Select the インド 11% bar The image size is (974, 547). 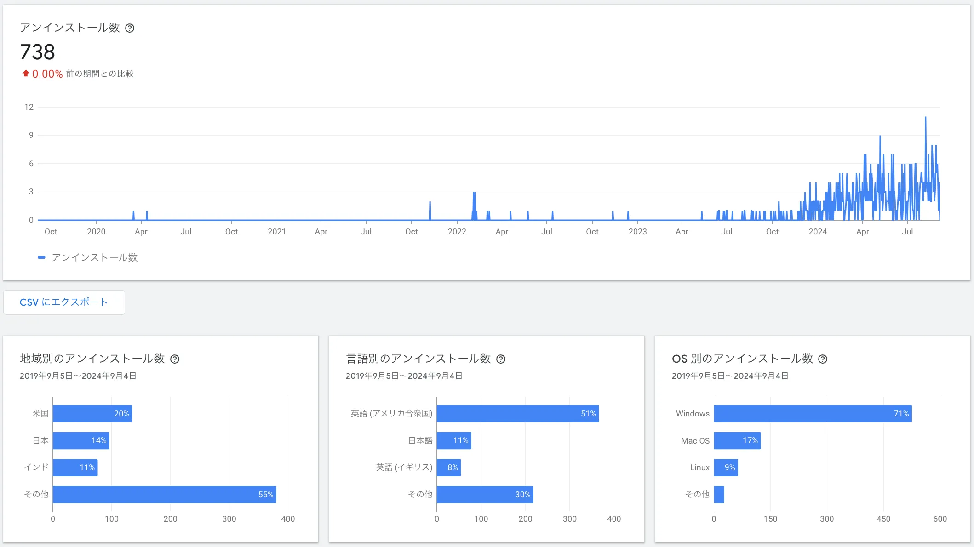[x=75, y=467]
